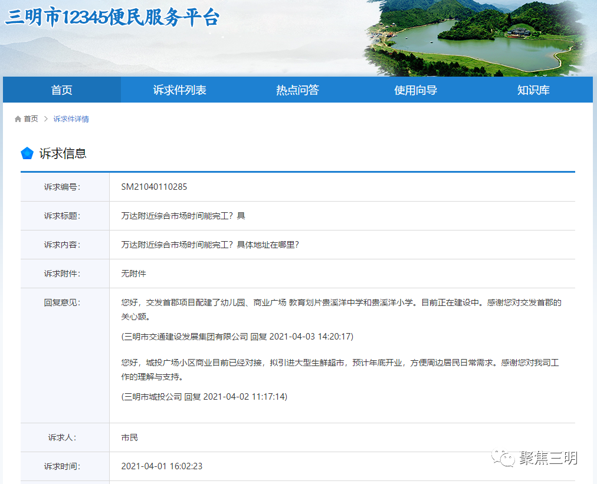The width and height of the screenshot is (597, 484).
Task: Click the 诉求件详情 breadcrumb link
Action: 71,119
